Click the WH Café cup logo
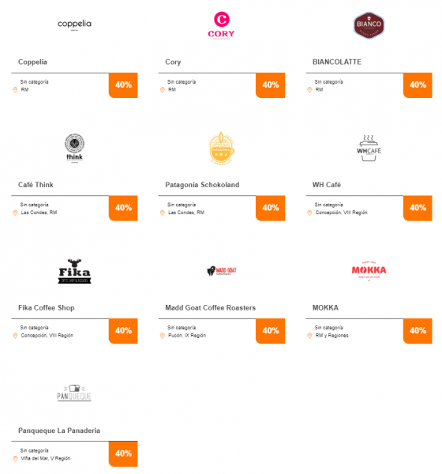The image size is (442, 474). pos(369,149)
